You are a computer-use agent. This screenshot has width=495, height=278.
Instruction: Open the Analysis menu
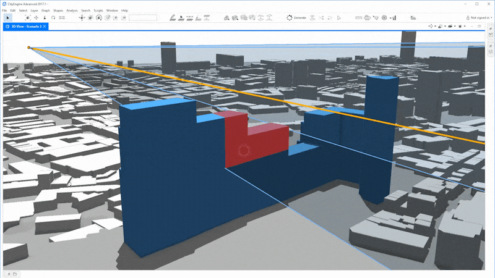[x=70, y=11]
